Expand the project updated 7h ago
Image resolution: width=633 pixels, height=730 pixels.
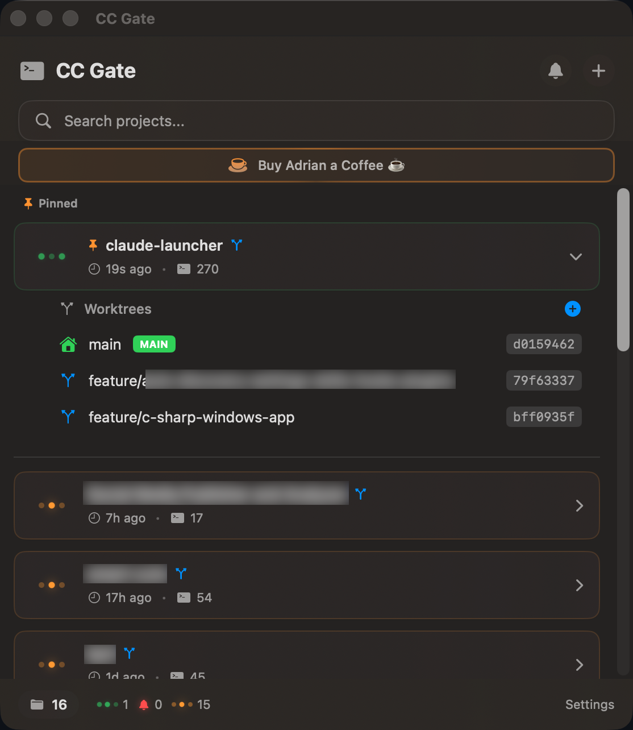tap(579, 505)
